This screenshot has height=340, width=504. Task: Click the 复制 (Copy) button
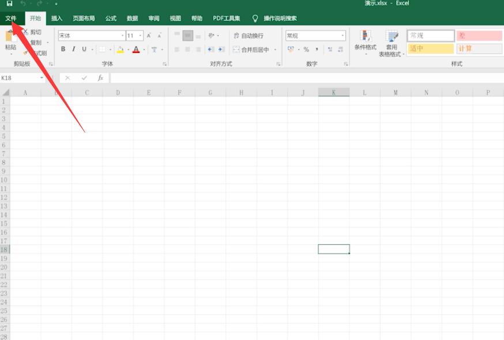pyautogui.click(x=36, y=43)
